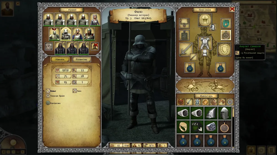This screenshot has height=155, width=277.
Task: Close the character window with red X
Action: [232, 9]
